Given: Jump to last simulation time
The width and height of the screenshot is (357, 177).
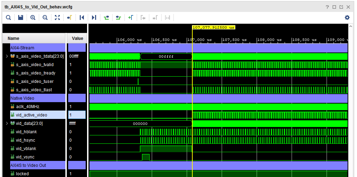Looking at the screenshot, I should pyautogui.click(x=94, y=17).
